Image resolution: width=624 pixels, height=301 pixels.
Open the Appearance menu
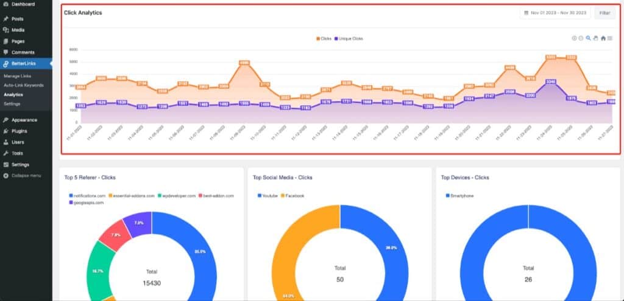point(24,120)
